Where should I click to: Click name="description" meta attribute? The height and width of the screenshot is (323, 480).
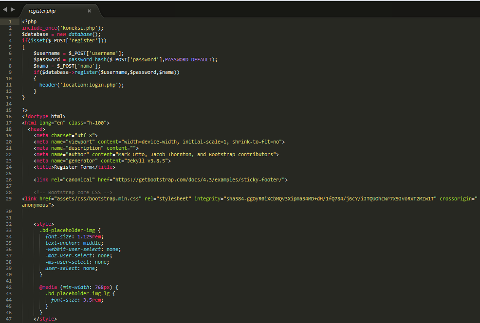[77, 148]
